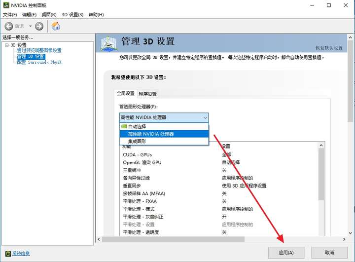Screen dimensions: 355x262
Task: Select 通过预览调整图像设置 in task tree
Action: tap(39, 50)
